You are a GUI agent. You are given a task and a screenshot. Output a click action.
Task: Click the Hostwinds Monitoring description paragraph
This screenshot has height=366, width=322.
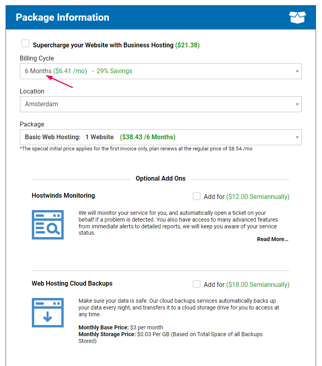pyautogui.click(x=178, y=223)
